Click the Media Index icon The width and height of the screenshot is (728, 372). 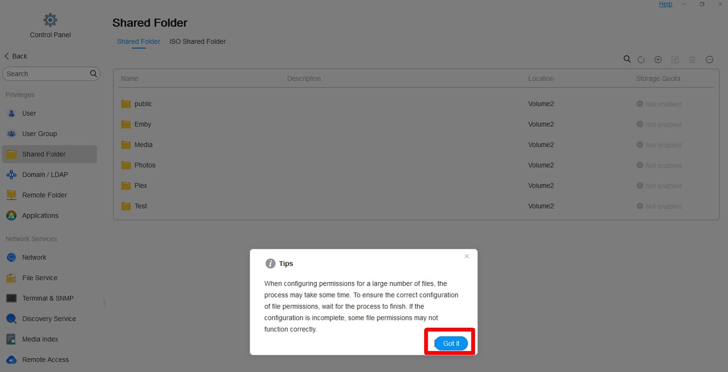pos(11,339)
